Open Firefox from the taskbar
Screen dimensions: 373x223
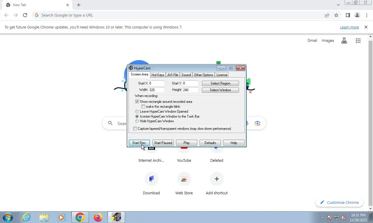(x=98, y=217)
